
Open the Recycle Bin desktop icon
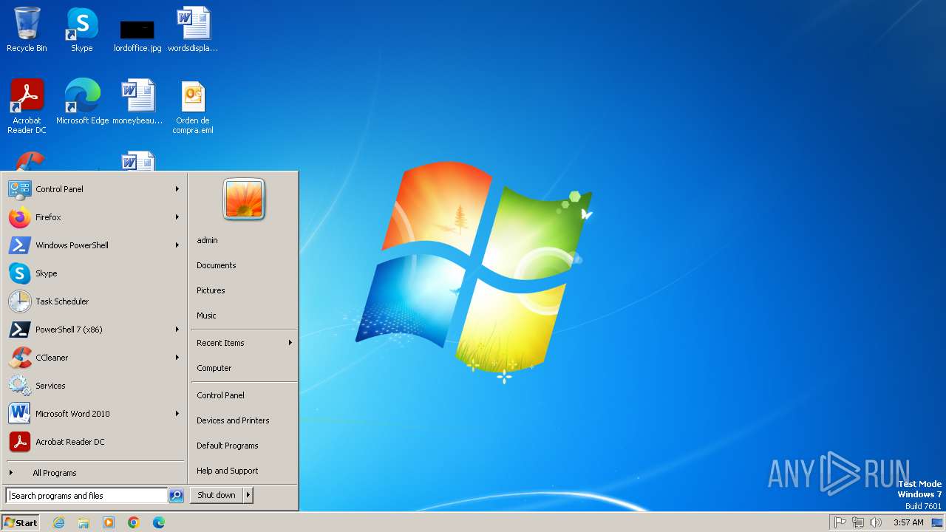[x=27, y=30]
